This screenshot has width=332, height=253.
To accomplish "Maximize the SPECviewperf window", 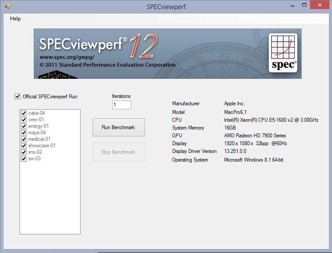I will 304,5.
